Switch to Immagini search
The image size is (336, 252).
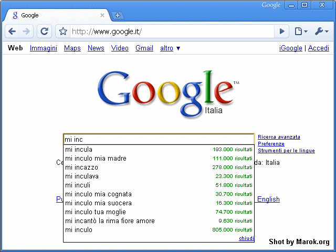[44, 48]
